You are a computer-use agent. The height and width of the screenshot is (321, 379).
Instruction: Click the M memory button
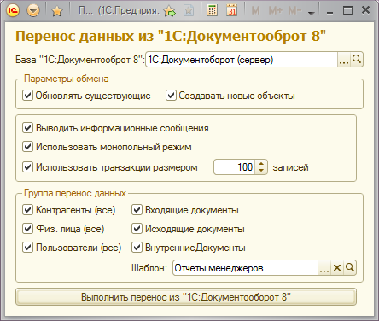coord(255,11)
